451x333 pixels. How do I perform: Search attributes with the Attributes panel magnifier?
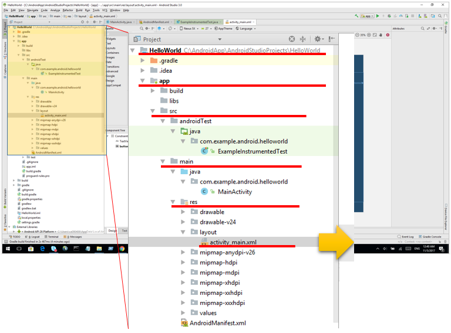click(x=423, y=28)
